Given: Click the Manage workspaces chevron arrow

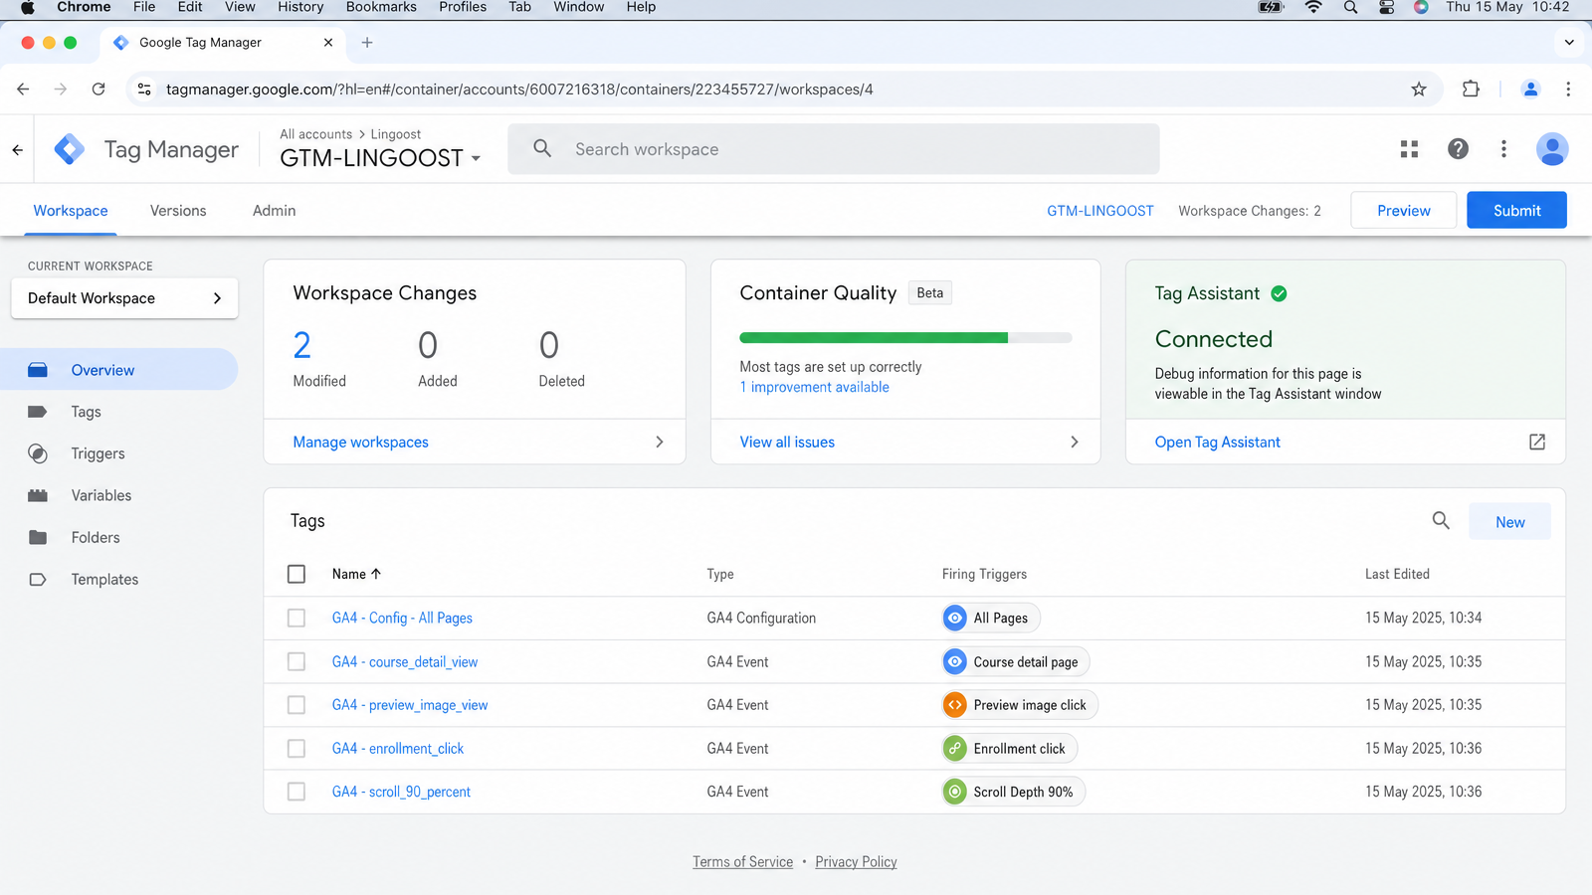Looking at the screenshot, I should [x=659, y=442].
